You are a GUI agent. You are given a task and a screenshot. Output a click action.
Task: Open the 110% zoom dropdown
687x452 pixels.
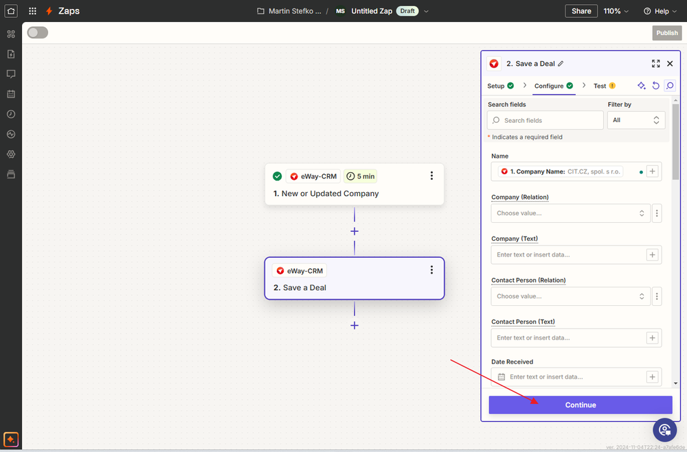click(x=616, y=11)
